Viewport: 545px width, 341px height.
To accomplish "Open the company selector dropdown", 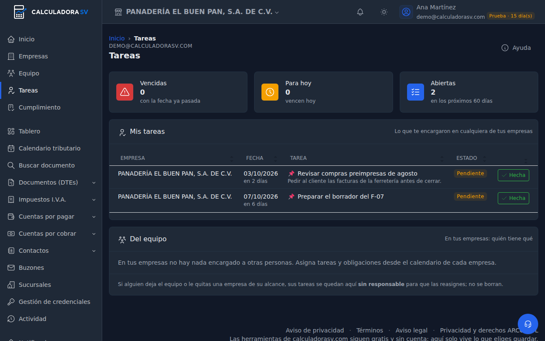I will tap(197, 12).
